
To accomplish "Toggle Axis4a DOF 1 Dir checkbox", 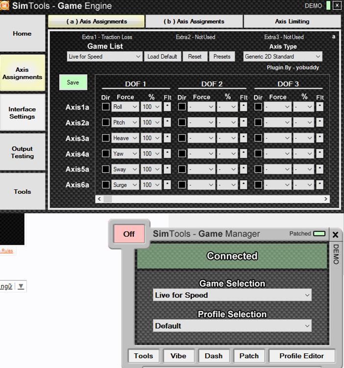I will [x=105, y=154].
